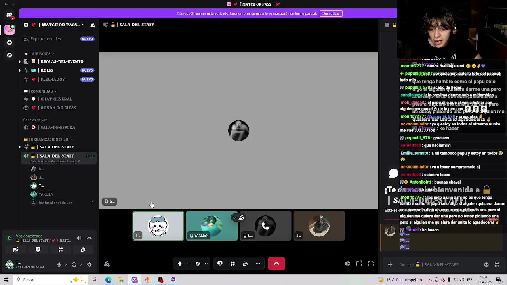This screenshot has width=507, height=285.
Task: Open the server discovery compass icon
Action: click(10, 55)
